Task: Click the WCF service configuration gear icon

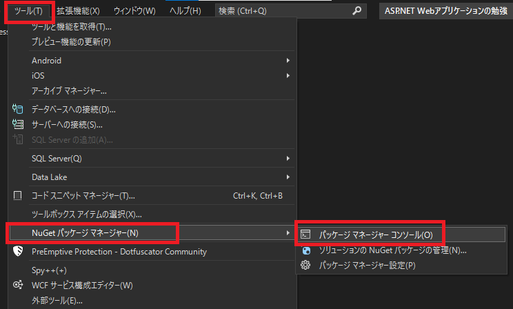Action: coord(18,285)
